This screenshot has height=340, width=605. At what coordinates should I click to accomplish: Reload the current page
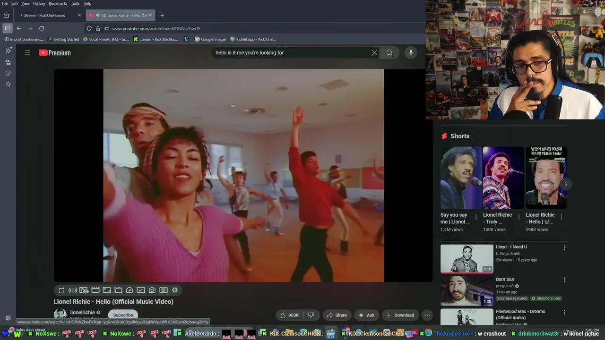(42, 28)
